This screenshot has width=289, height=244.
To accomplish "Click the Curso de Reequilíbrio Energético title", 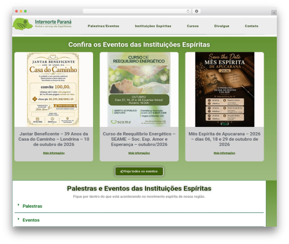I will click(139, 139).
